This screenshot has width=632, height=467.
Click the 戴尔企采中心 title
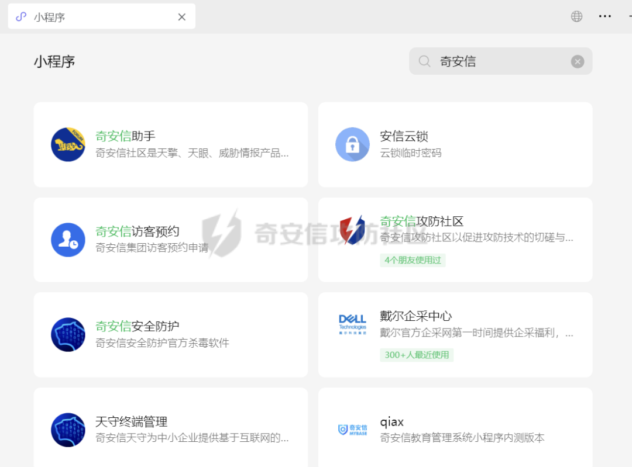pyautogui.click(x=415, y=316)
